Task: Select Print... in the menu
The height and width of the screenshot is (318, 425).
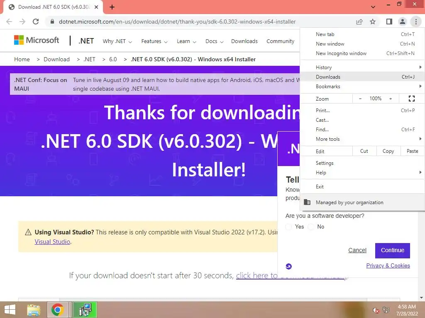Action: click(x=362, y=110)
